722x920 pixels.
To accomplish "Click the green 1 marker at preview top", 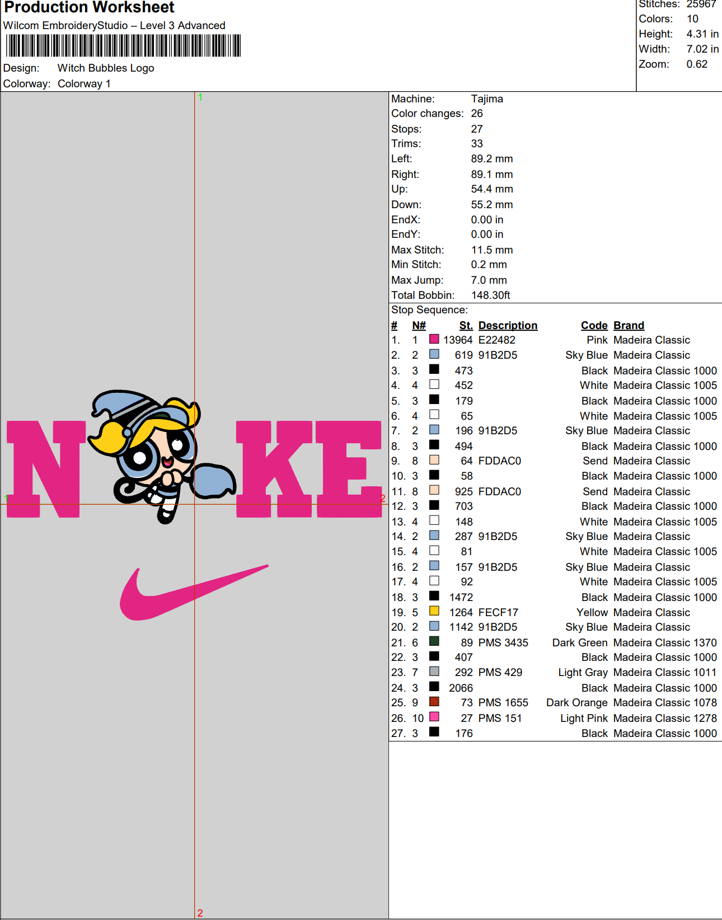I will [200, 97].
